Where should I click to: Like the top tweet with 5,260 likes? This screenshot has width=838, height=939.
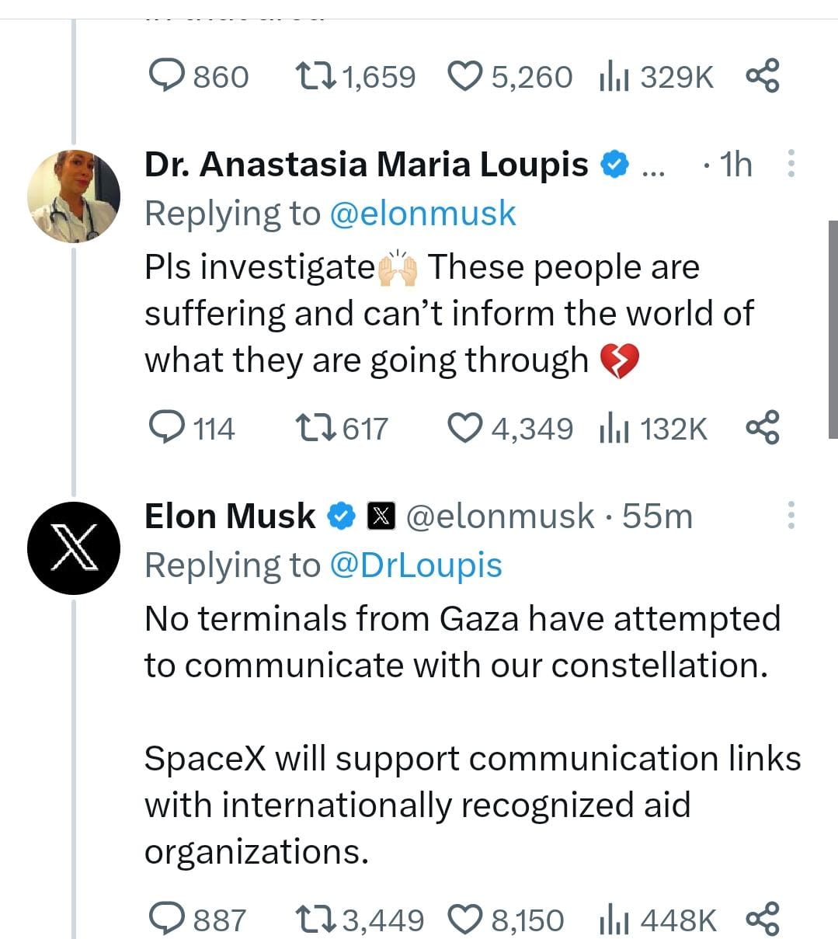click(x=466, y=76)
